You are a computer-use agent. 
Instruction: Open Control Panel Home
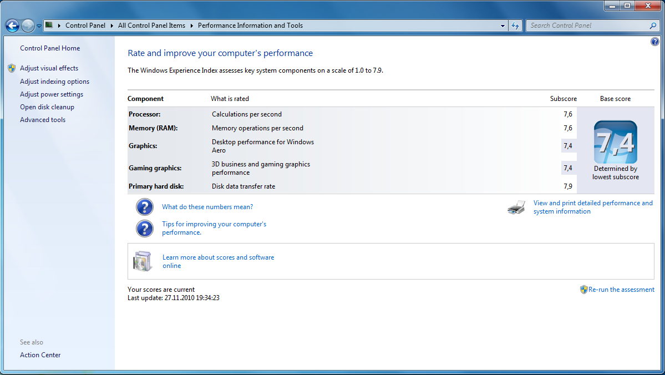coord(50,48)
